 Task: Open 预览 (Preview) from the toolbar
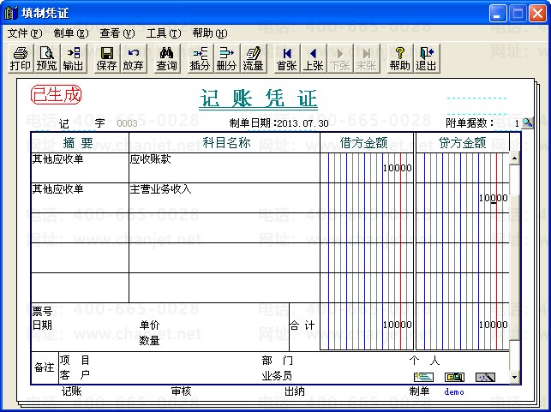[x=47, y=58]
